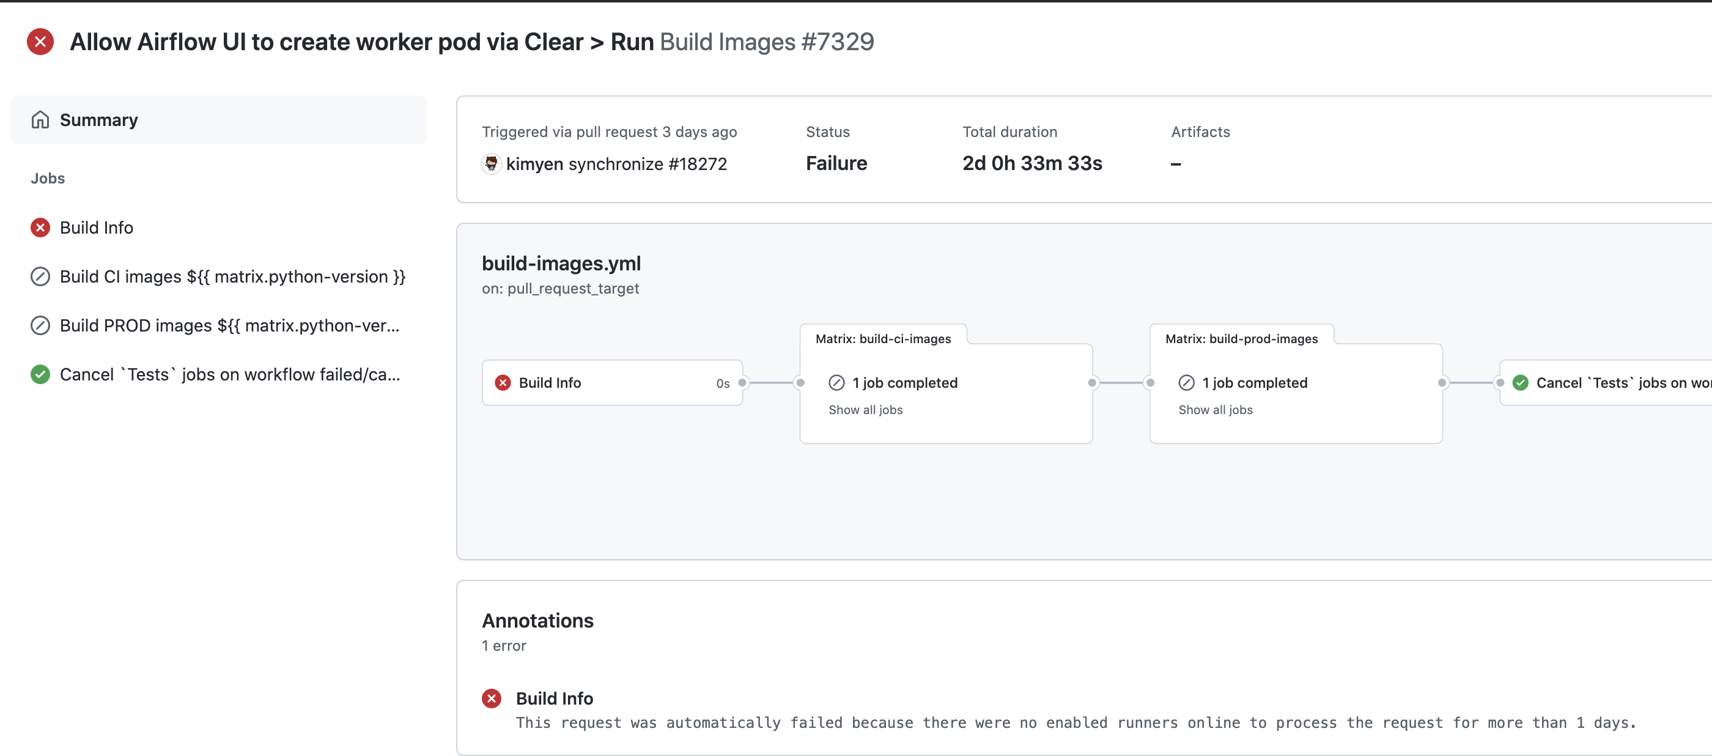Expand Show all jobs under build-ci-images
1712x756 pixels.
tap(865, 410)
